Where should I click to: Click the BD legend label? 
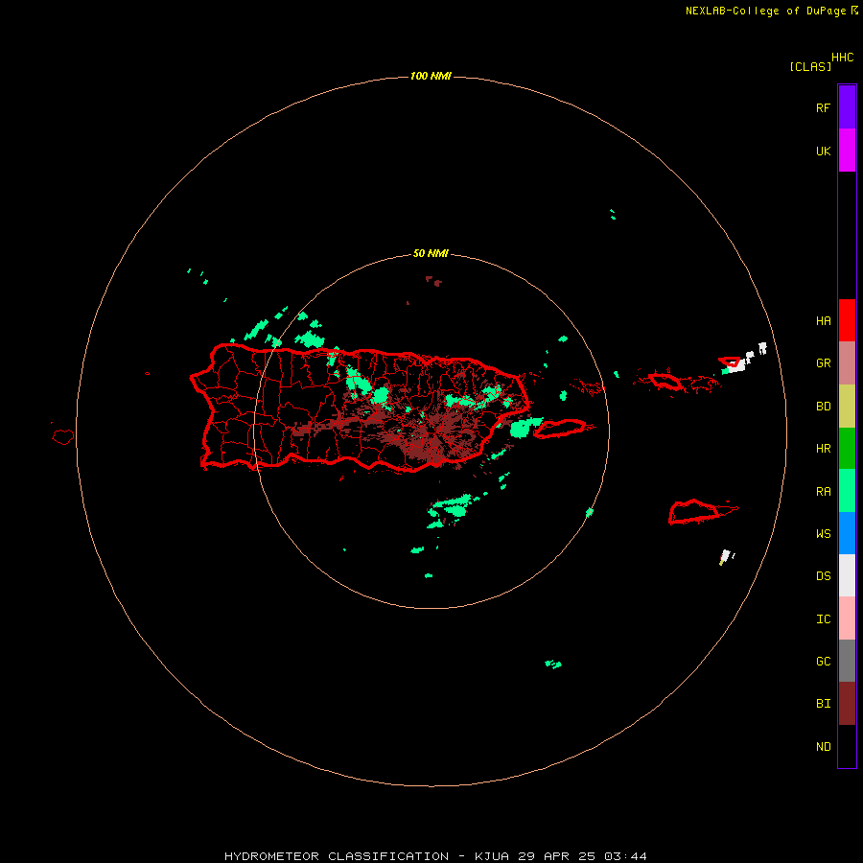823,407
